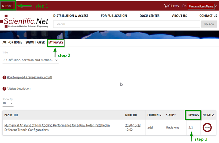The height and width of the screenshot is (143, 219).
Task: Click the info icon beside Status description
Action: pos(4,88)
